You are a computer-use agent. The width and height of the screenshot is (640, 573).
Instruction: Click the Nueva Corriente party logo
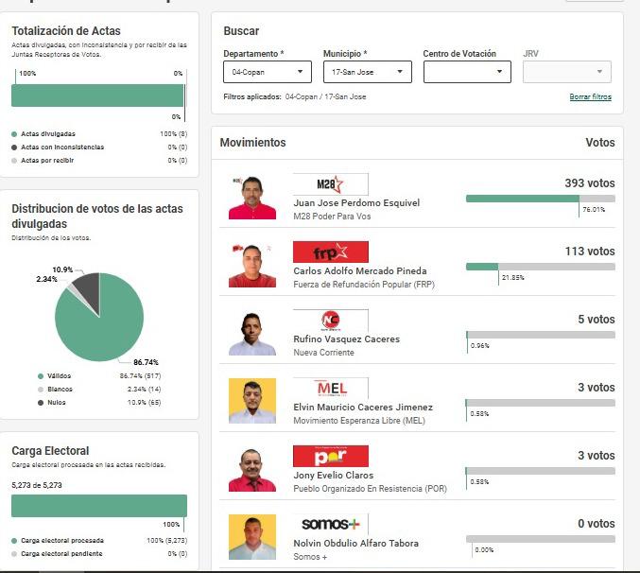coord(330,321)
